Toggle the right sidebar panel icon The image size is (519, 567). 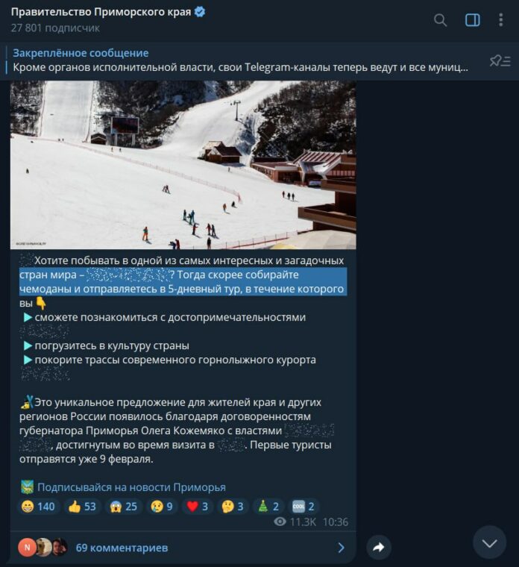[x=472, y=20]
